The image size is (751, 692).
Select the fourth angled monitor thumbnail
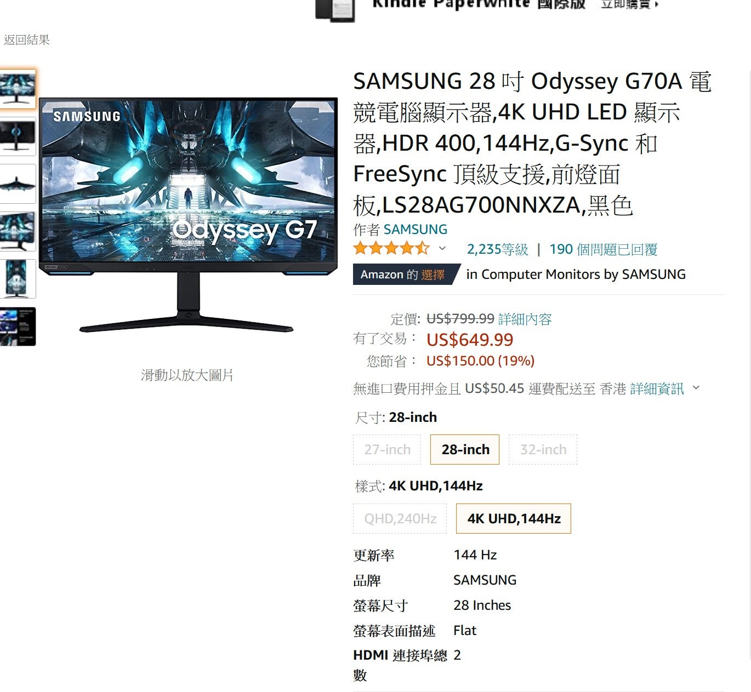click(x=18, y=231)
